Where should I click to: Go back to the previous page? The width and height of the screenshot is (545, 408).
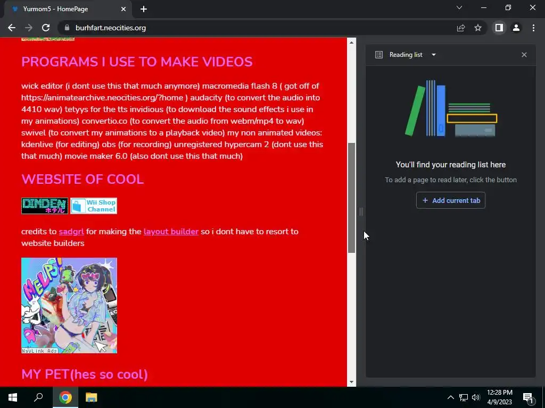click(x=12, y=28)
